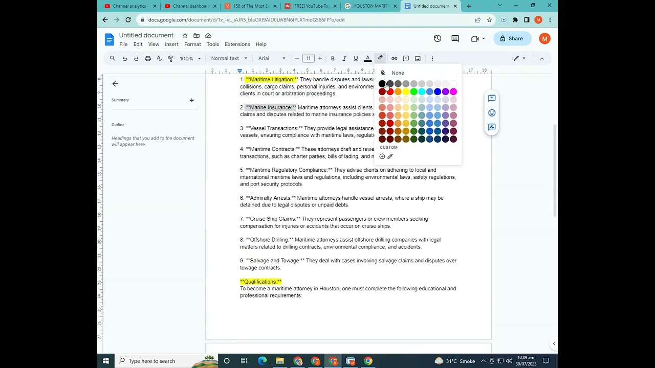Open the toolbar More options menu
This screenshot has width=655, height=368.
(432, 58)
